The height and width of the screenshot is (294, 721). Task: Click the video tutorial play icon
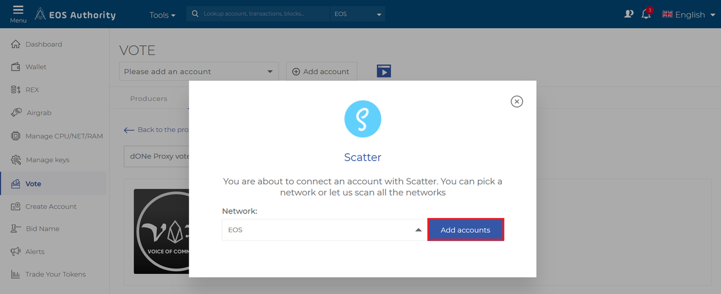point(384,71)
